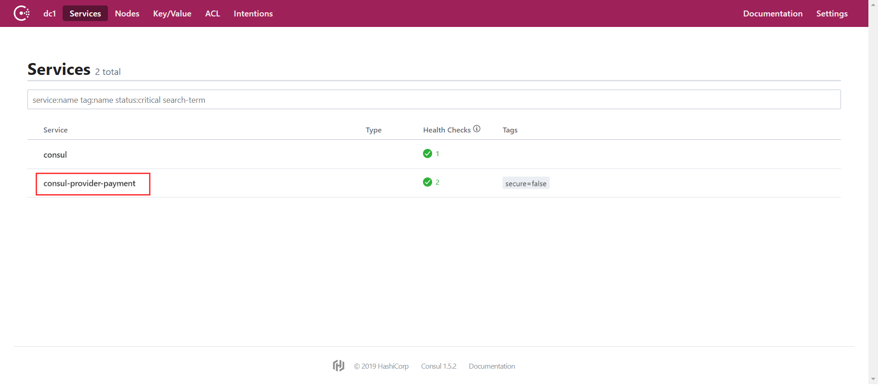Focus the services search filter field

(x=434, y=100)
